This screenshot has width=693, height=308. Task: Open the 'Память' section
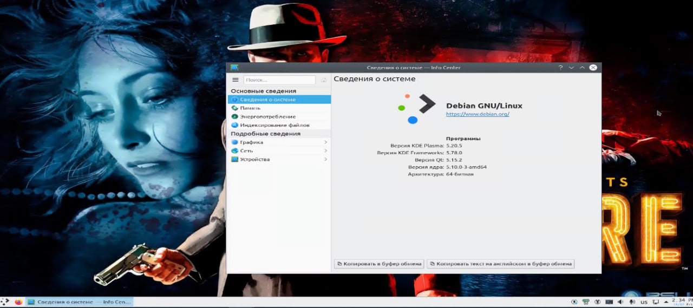click(x=279, y=108)
